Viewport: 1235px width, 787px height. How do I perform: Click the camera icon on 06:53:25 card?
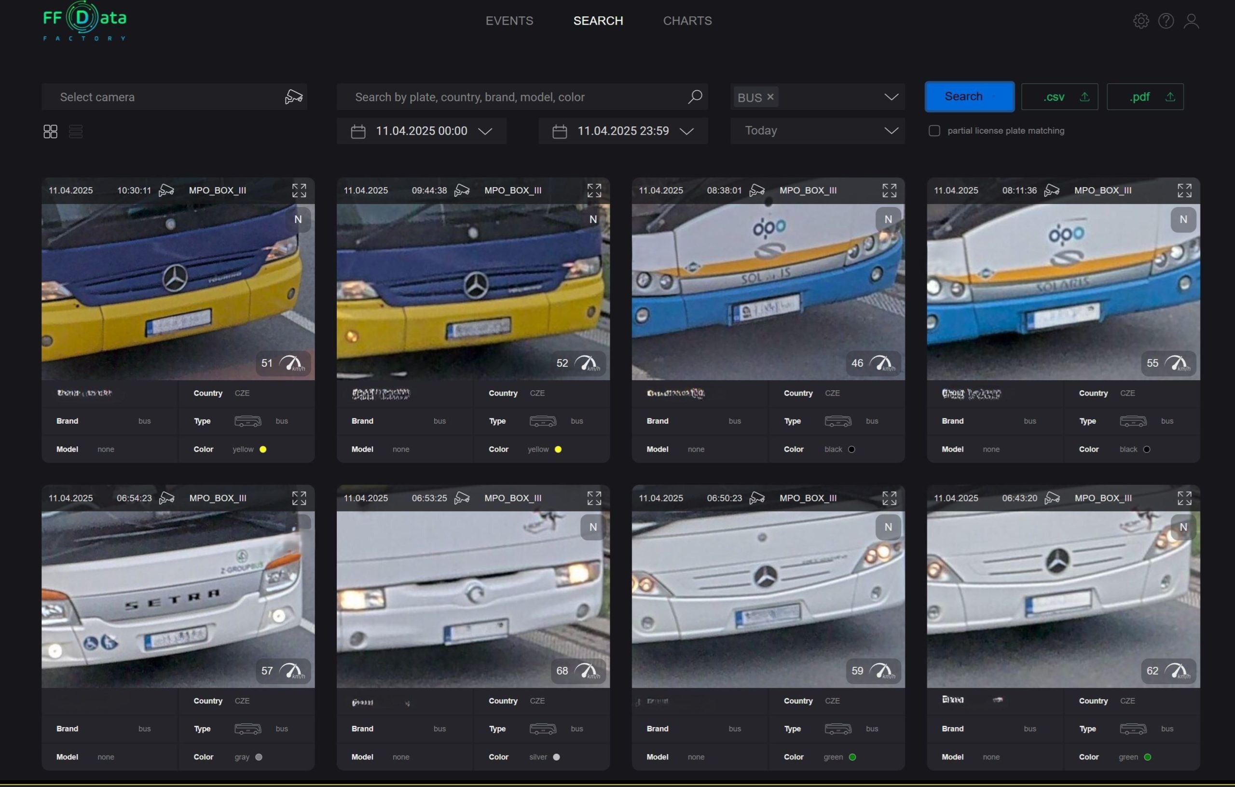click(462, 497)
